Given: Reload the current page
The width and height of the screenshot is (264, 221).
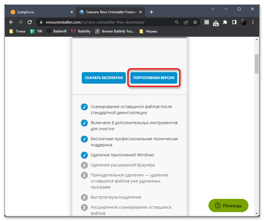Looking at the screenshot, I should tap(30, 22).
